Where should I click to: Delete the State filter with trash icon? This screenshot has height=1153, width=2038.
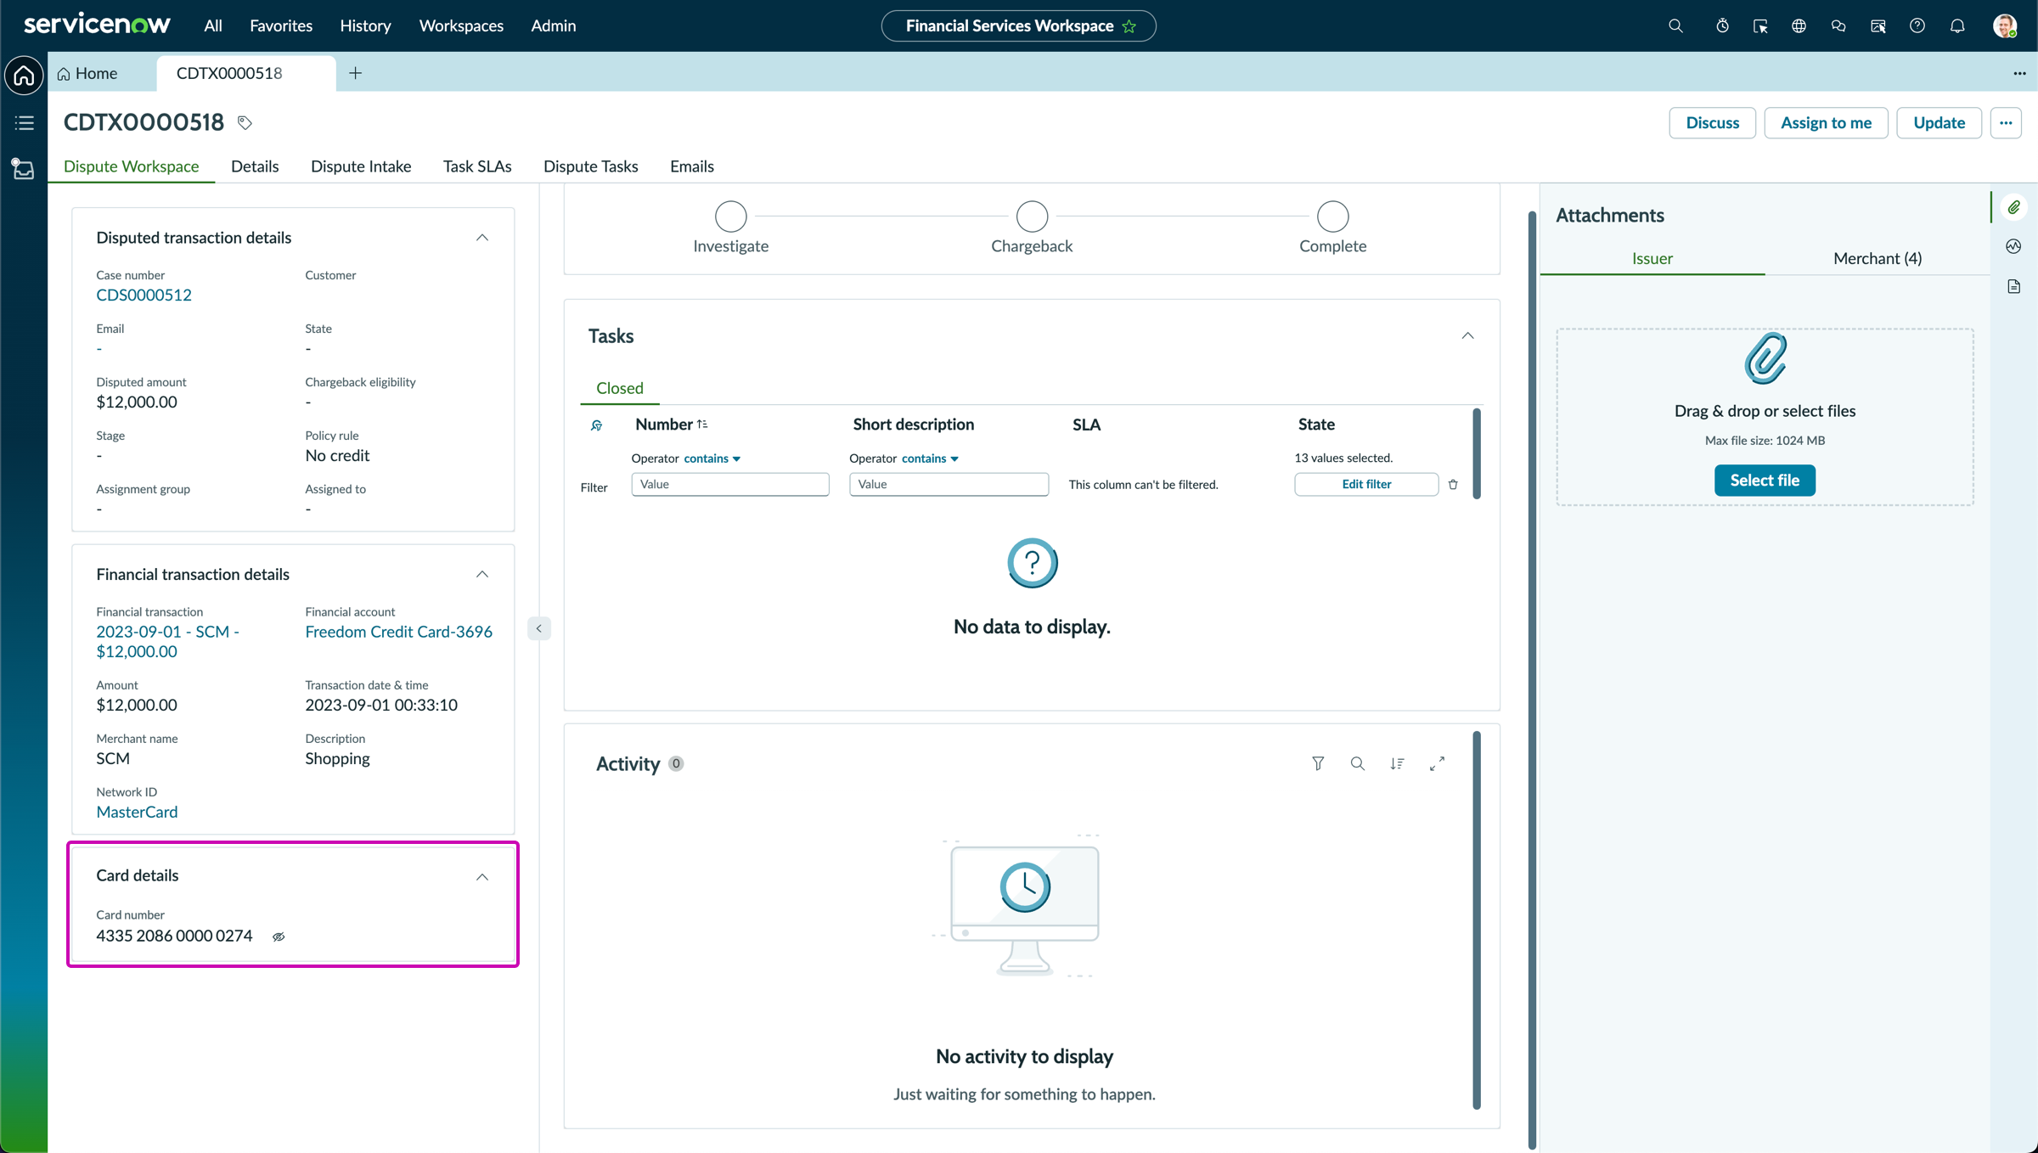click(x=1453, y=484)
